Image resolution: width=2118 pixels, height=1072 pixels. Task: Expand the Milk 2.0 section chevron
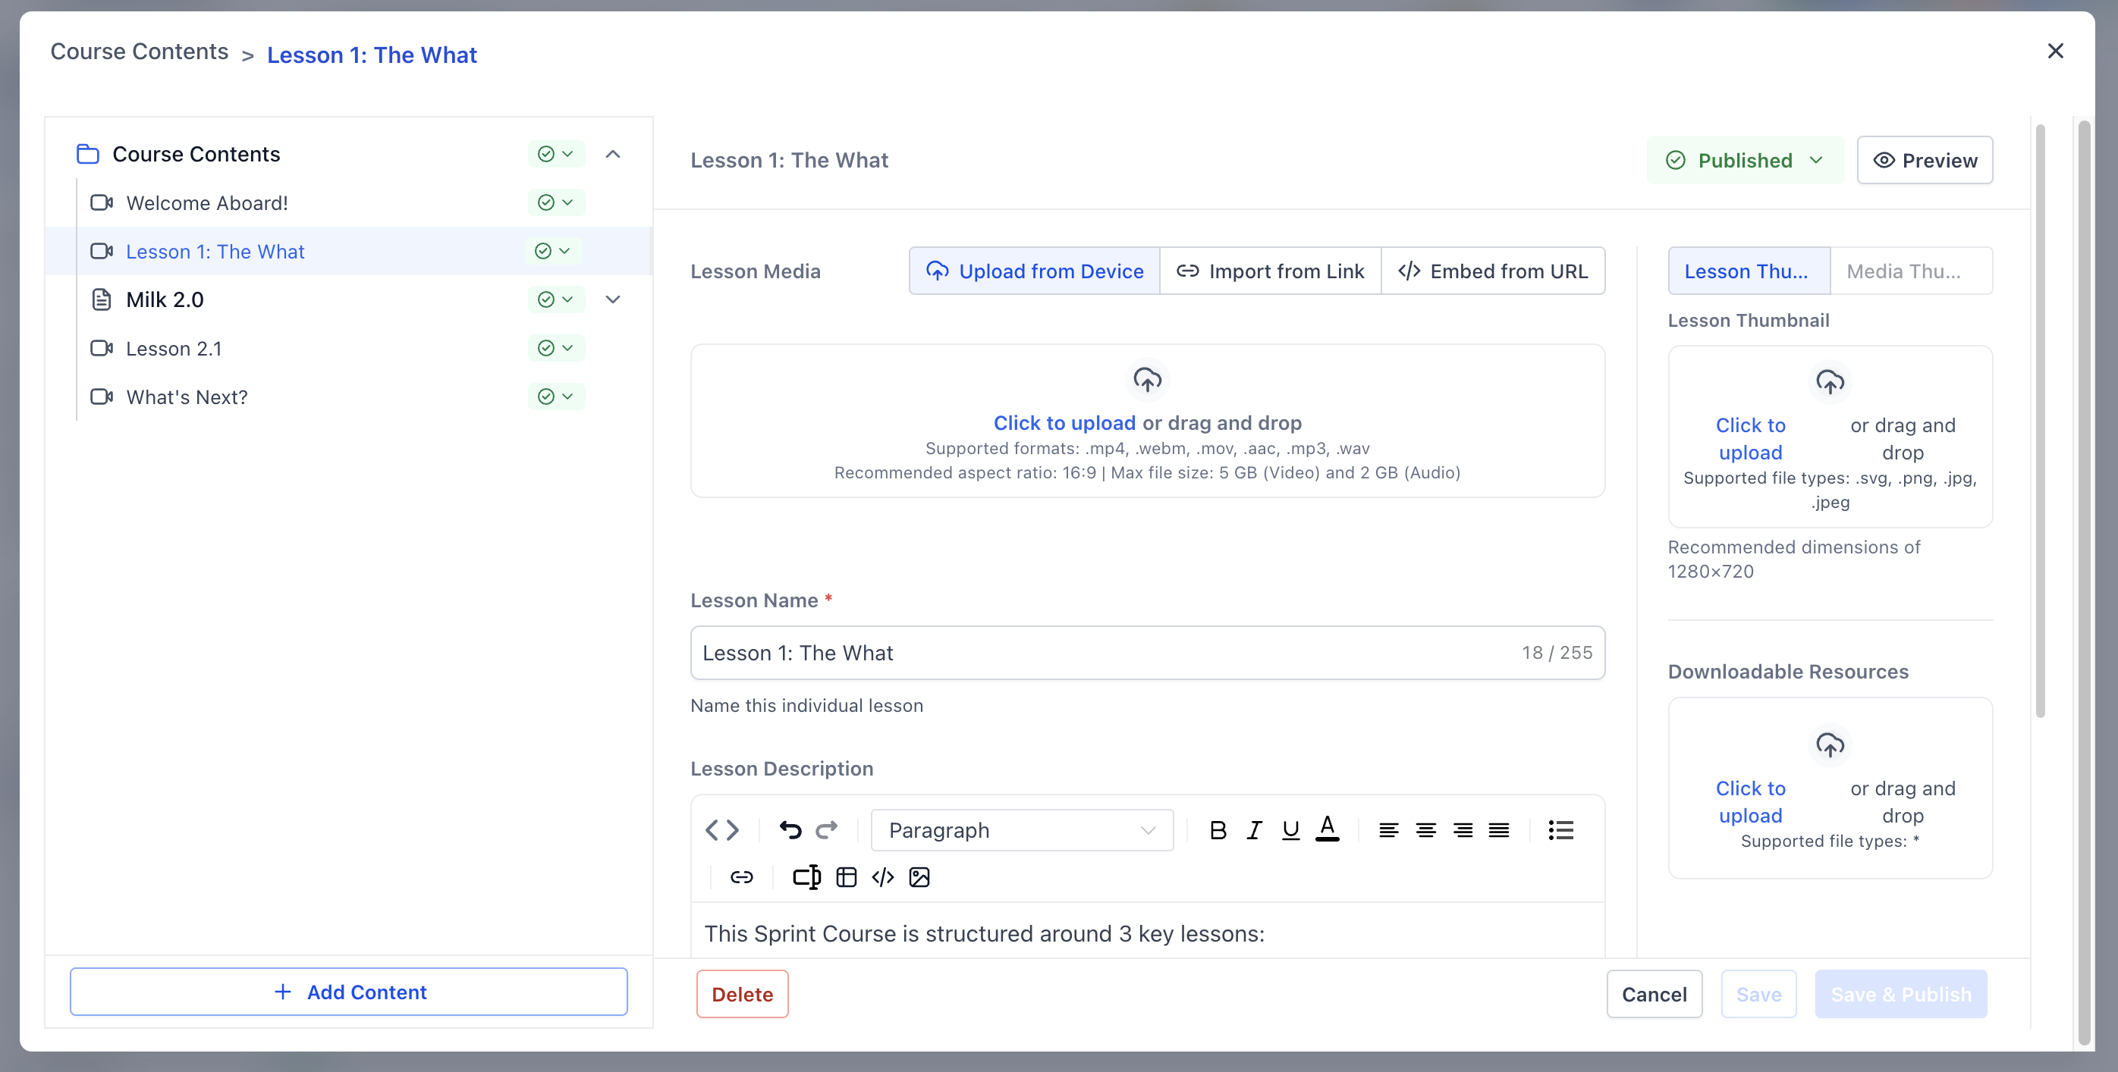click(612, 299)
